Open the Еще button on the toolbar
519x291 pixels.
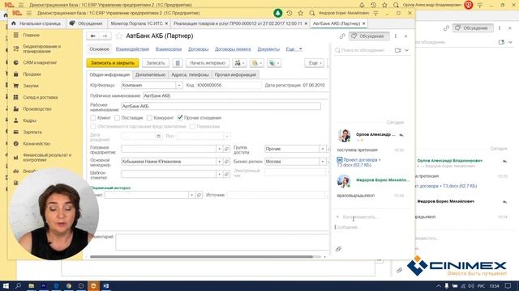314,63
